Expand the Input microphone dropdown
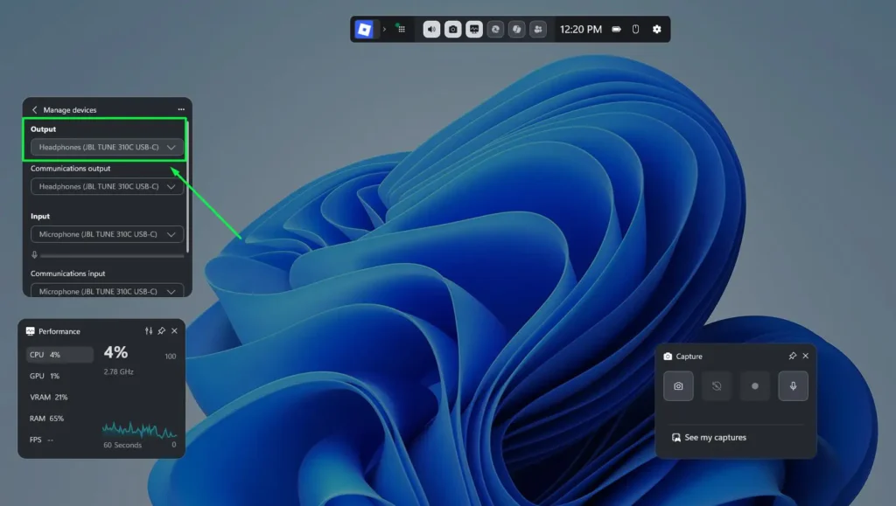 coord(107,234)
